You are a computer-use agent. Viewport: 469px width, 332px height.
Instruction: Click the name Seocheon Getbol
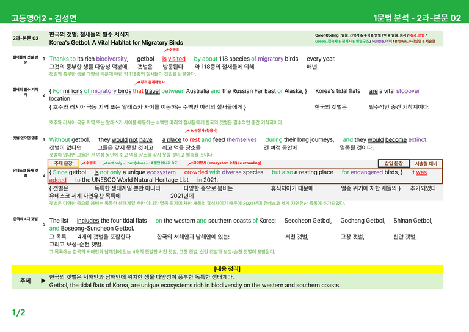pos(308,221)
